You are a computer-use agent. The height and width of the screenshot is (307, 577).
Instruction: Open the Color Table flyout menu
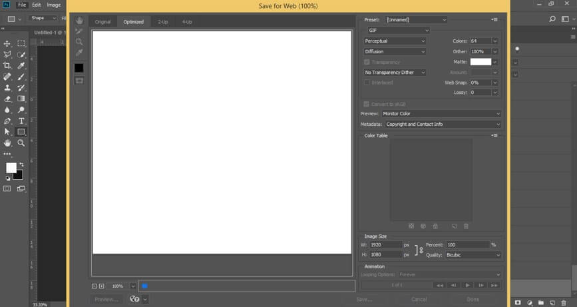coord(494,135)
